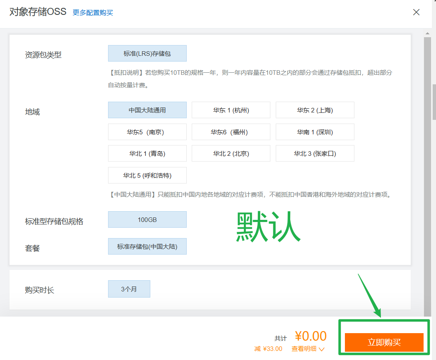Click the 标准型存储包规格 label
The height and width of the screenshot is (360, 436).
click(x=54, y=221)
